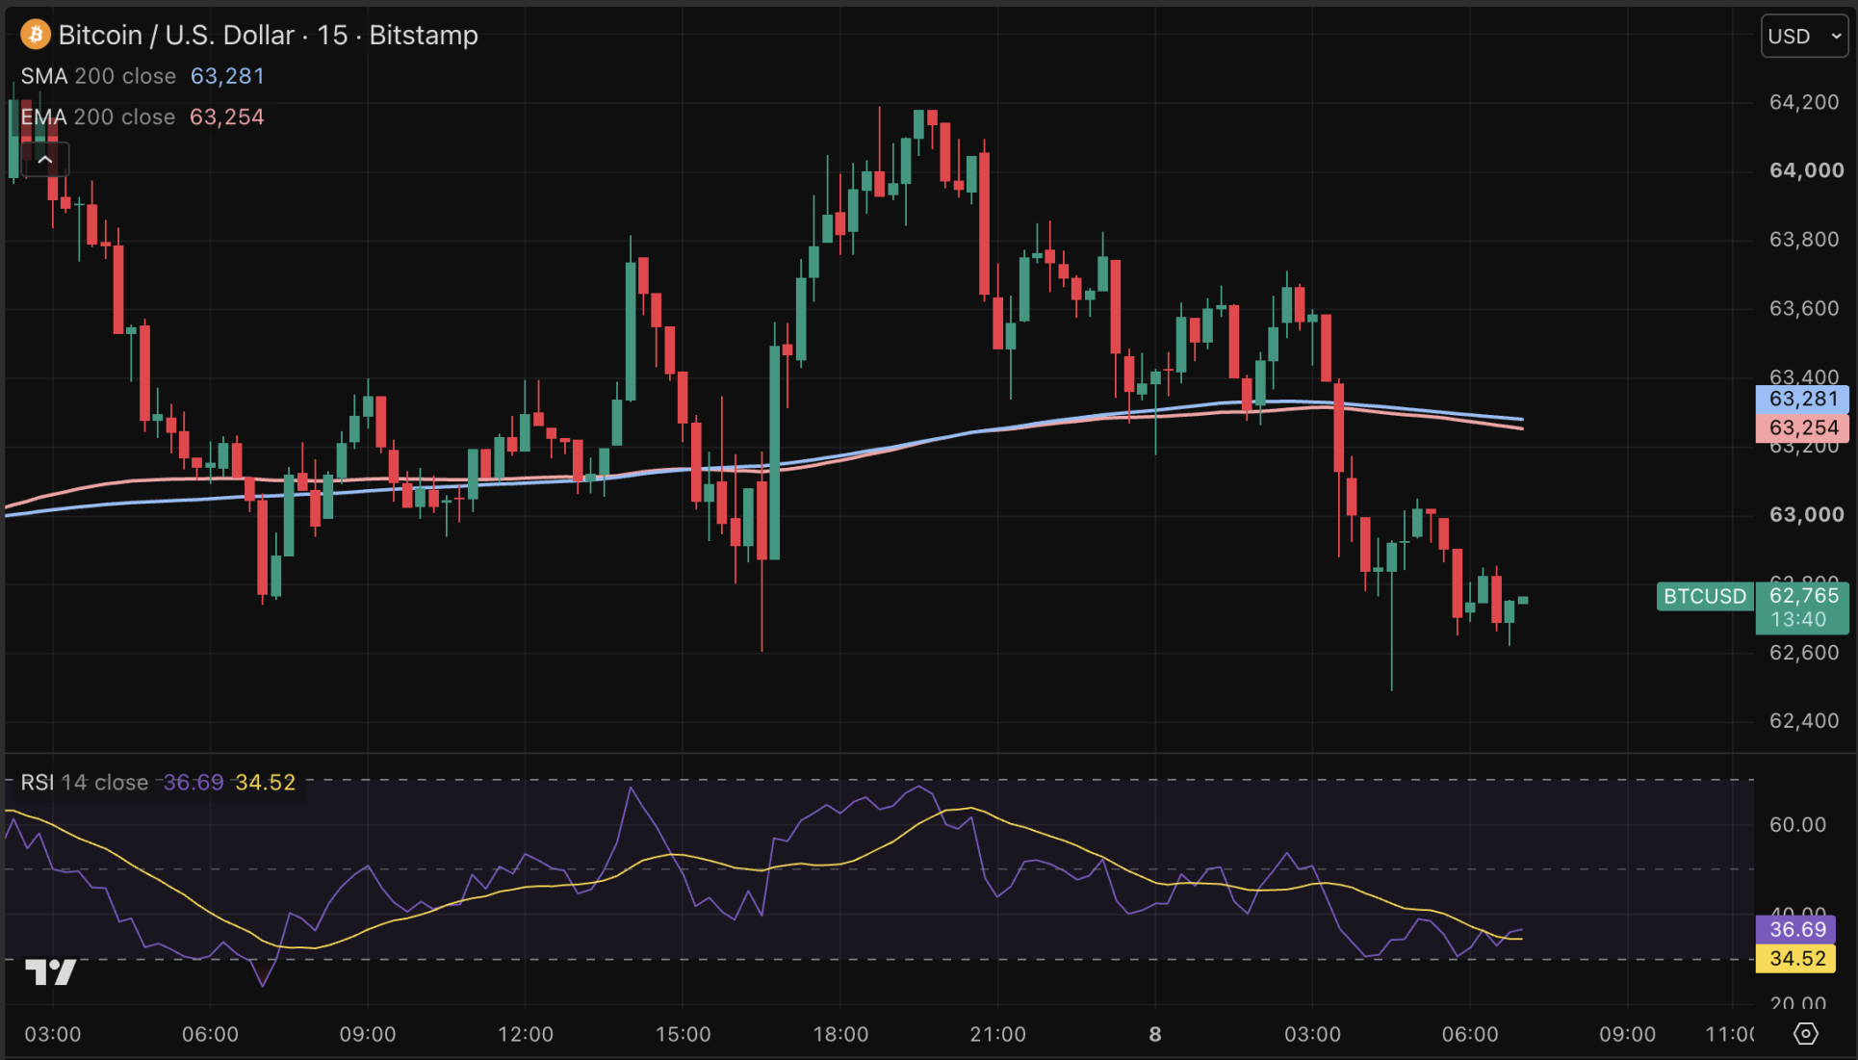1858x1060 pixels.
Task: Click the pink EMA 63,254 price tag
Action: point(1802,427)
